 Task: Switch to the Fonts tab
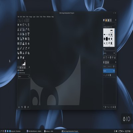tap(108, 20)
